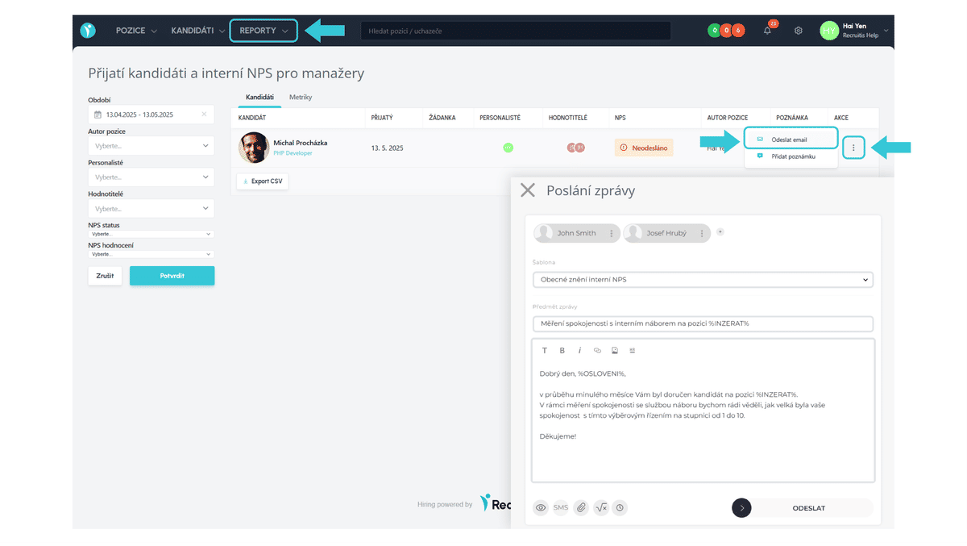This screenshot has height=546, width=967.
Task: Open the NPS status dropdown
Action: [x=151, y=234]
